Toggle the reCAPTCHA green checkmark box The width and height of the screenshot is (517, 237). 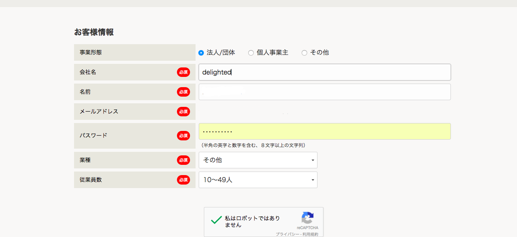coord(216,220)
